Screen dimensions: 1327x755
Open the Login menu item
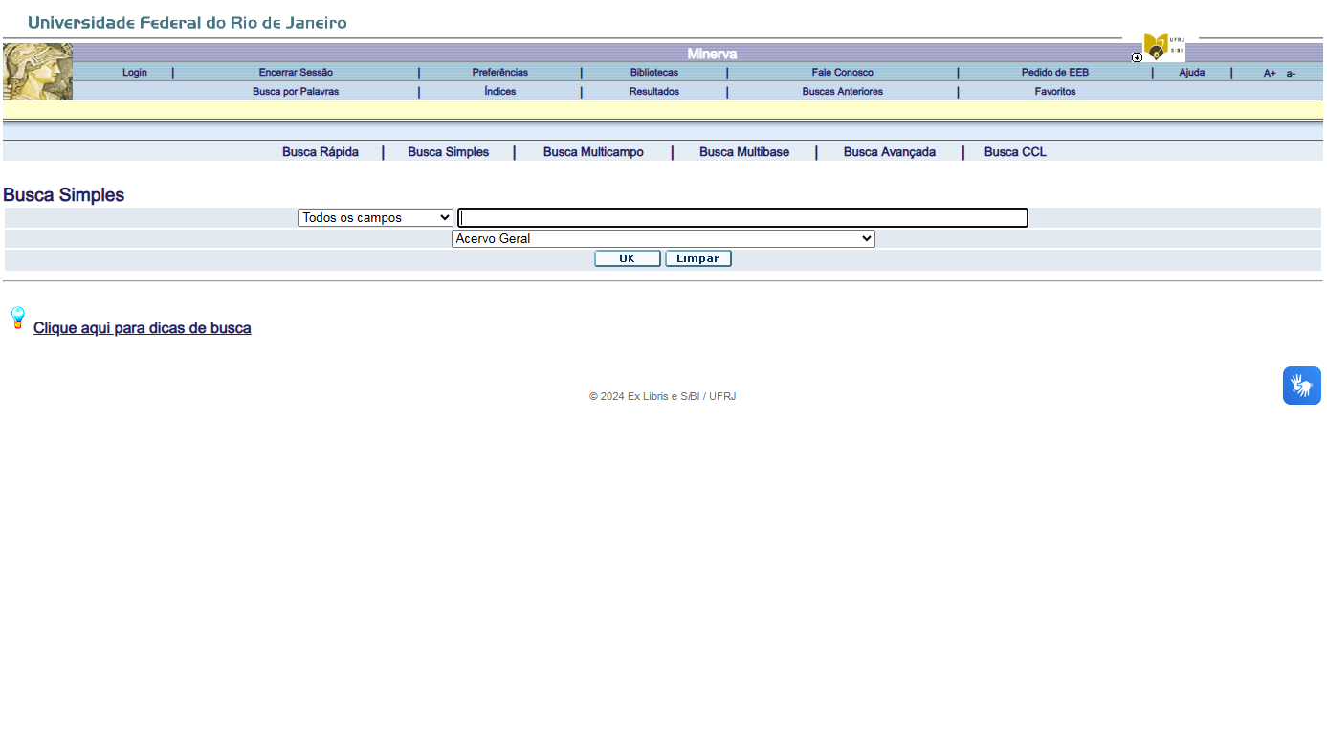(x=135, y=73)
